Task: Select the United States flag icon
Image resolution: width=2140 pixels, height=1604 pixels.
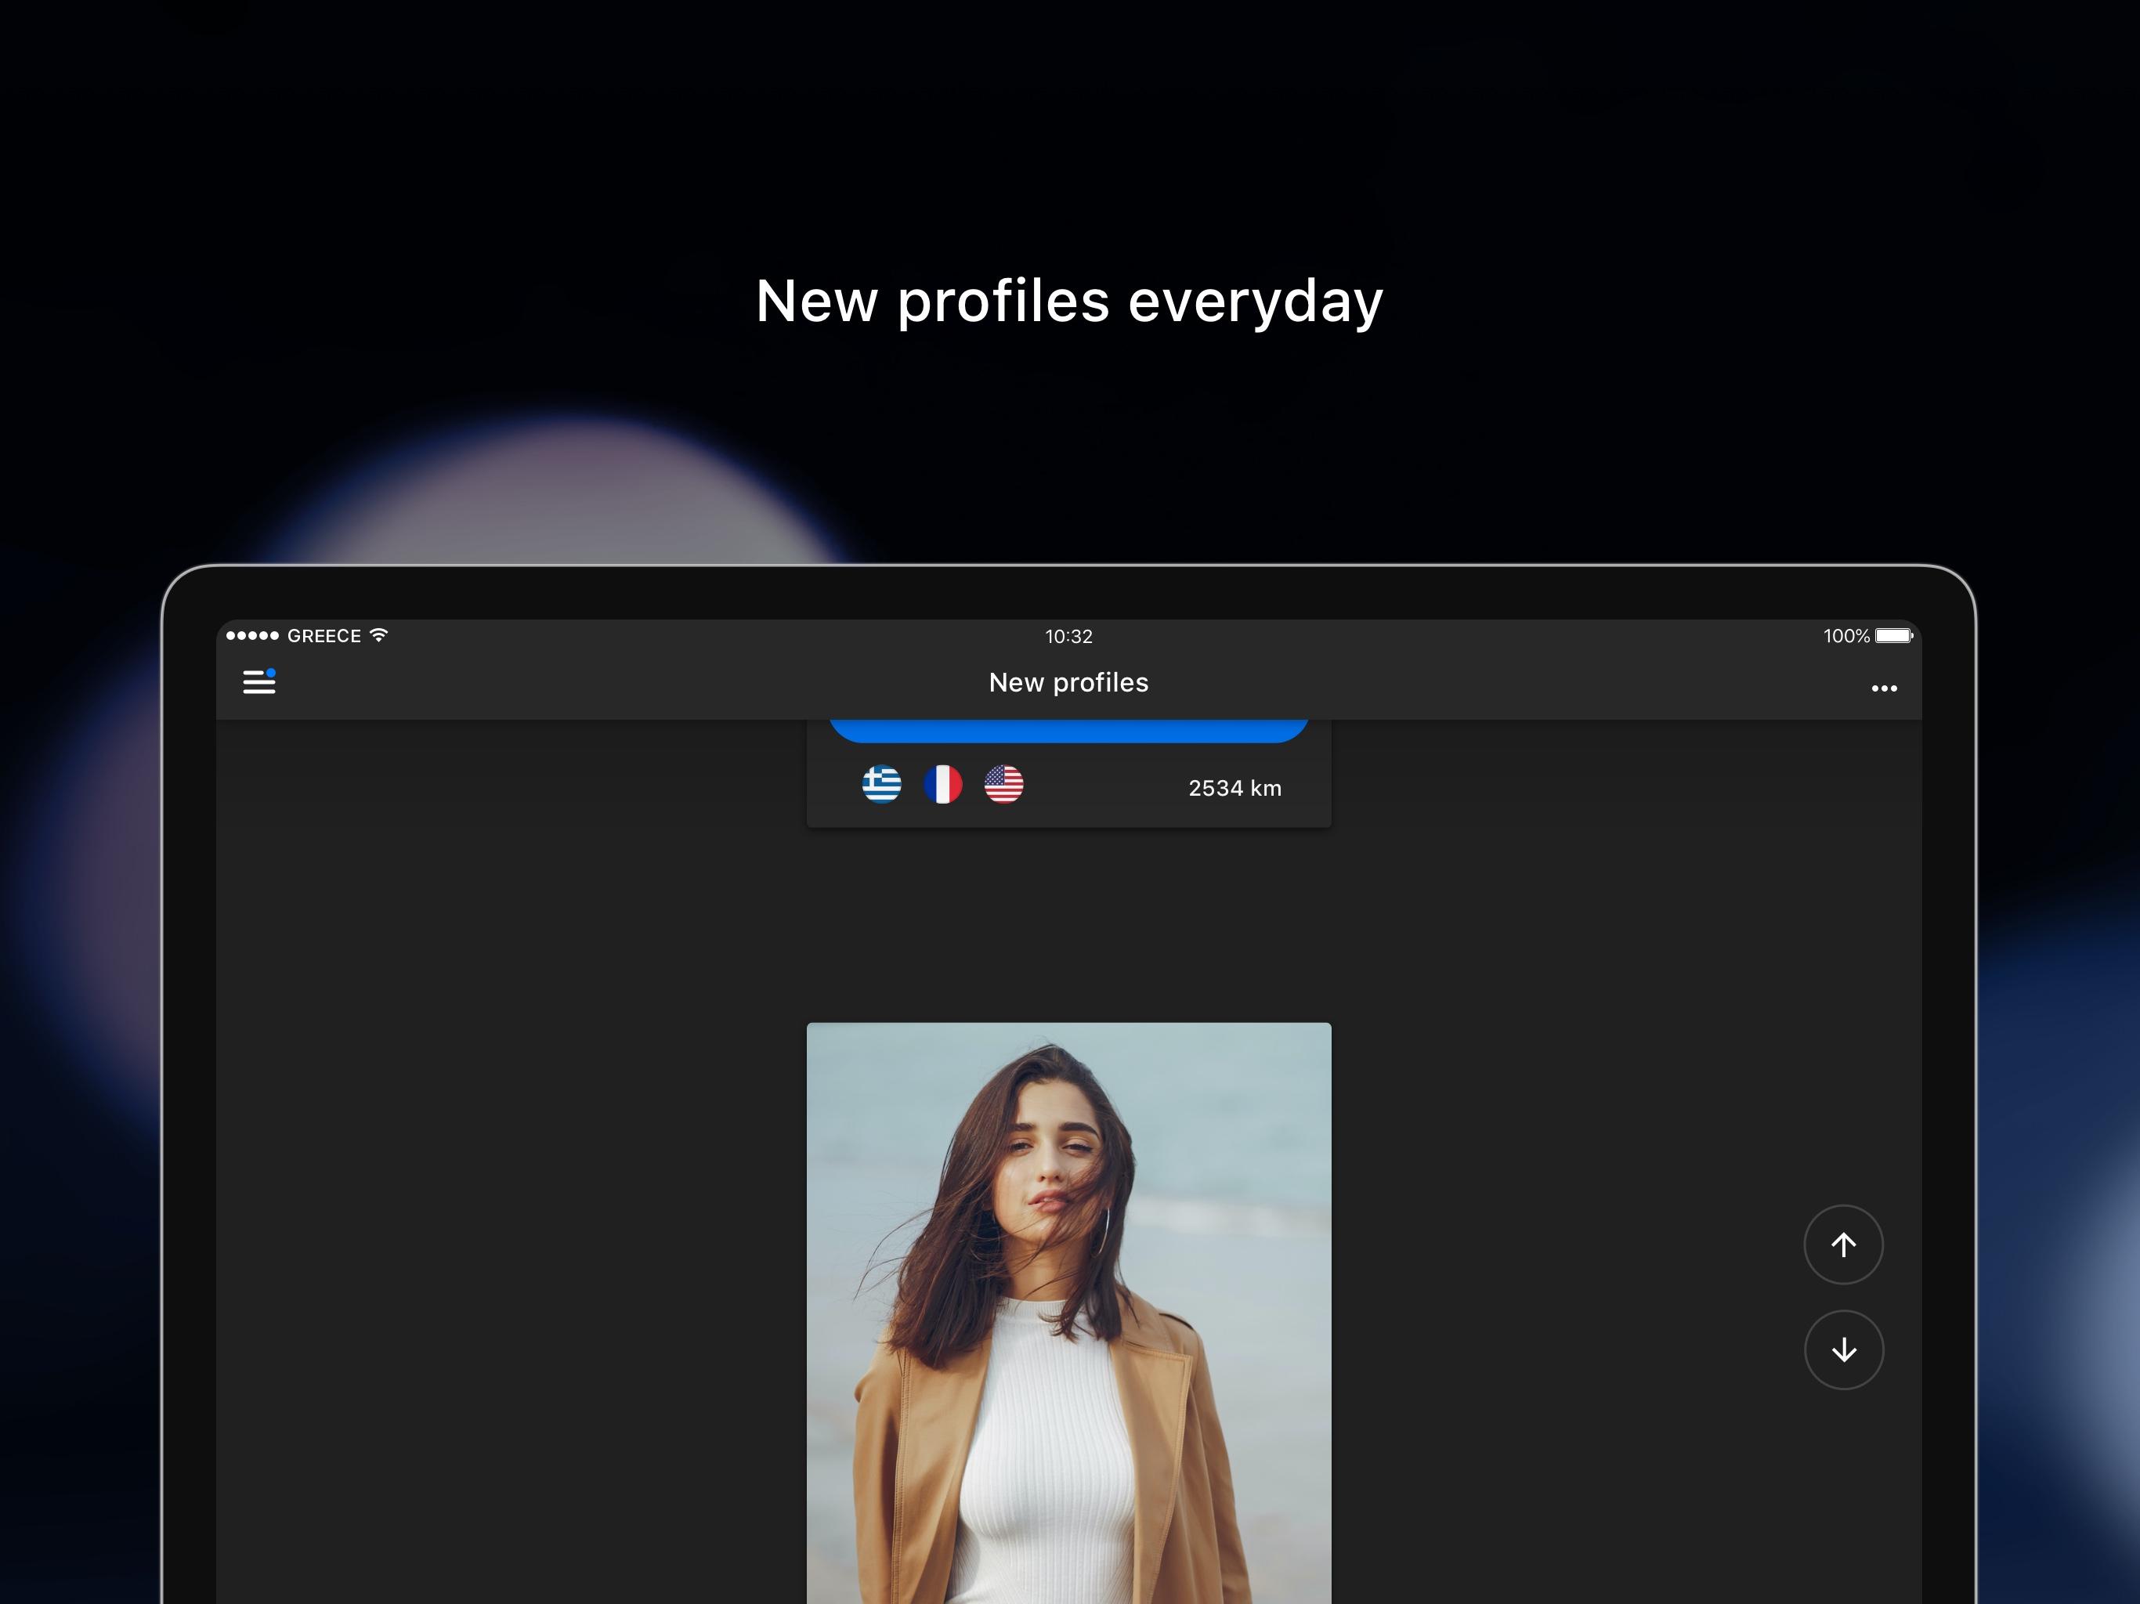Action: tap(1003, 785)
